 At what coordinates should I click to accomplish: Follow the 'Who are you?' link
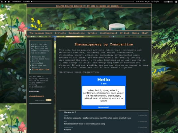point(104,107)
